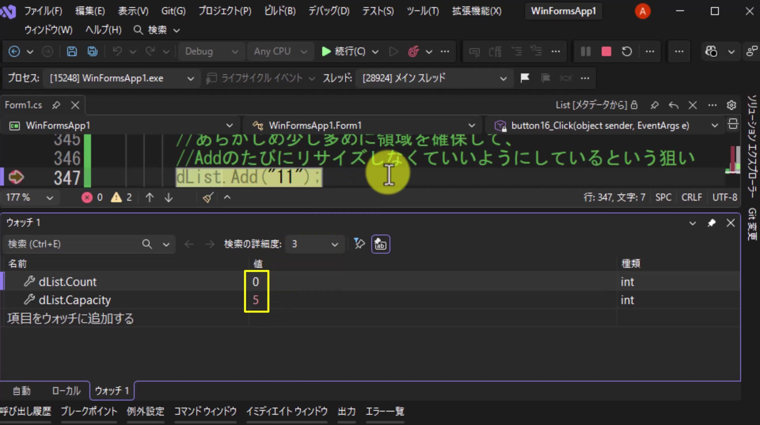Select the dList.Capacity watch row
Image resolution: width=760 pixels, height=425 pixels.
[x=370, y=300]
